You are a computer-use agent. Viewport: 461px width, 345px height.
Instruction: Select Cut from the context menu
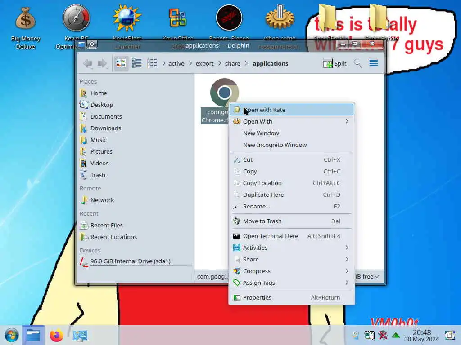pyautogui.click(x=292, y=159)
